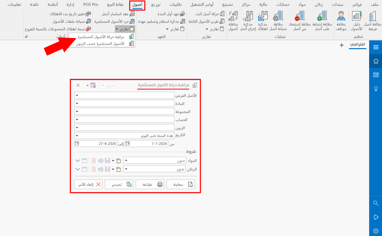Open calendar picker for the من date
Screen dimensions: 382x236
(128, 143)
